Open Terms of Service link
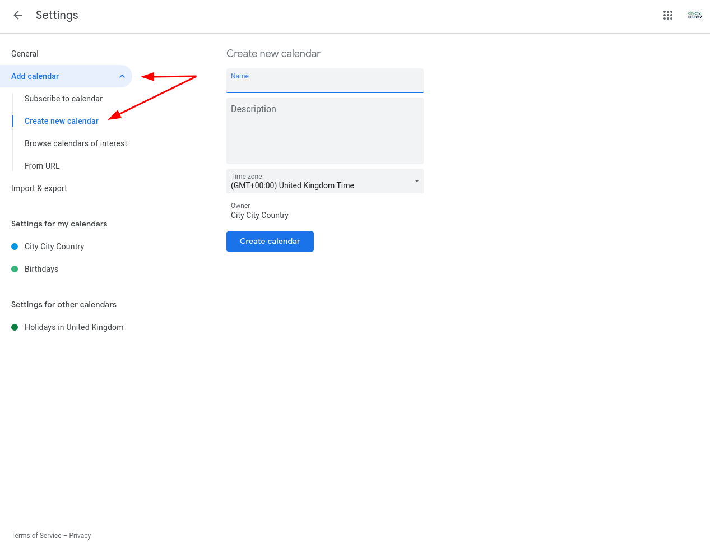 [x=36, y=536]
